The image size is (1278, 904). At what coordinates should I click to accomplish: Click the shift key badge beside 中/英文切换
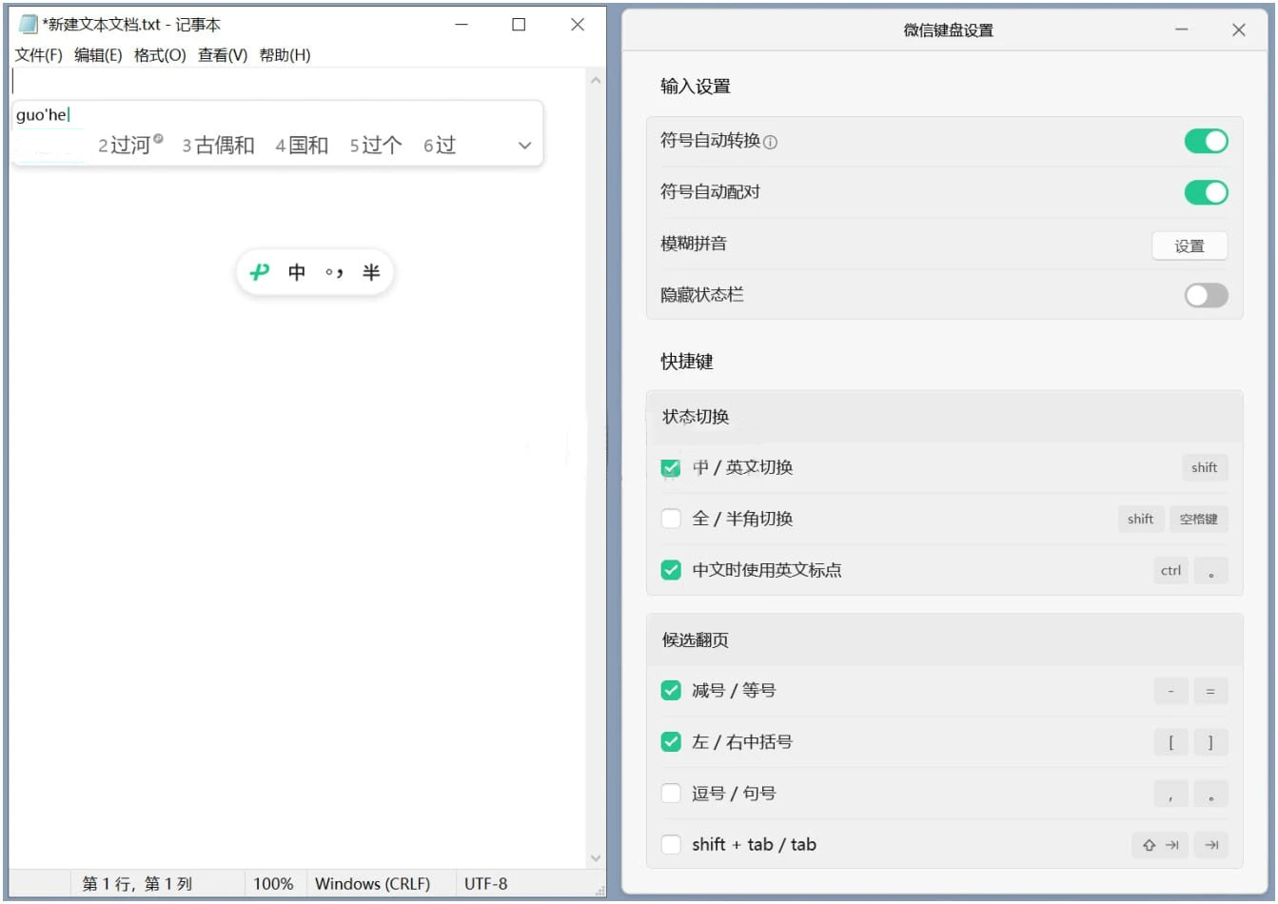(1205, 467)
